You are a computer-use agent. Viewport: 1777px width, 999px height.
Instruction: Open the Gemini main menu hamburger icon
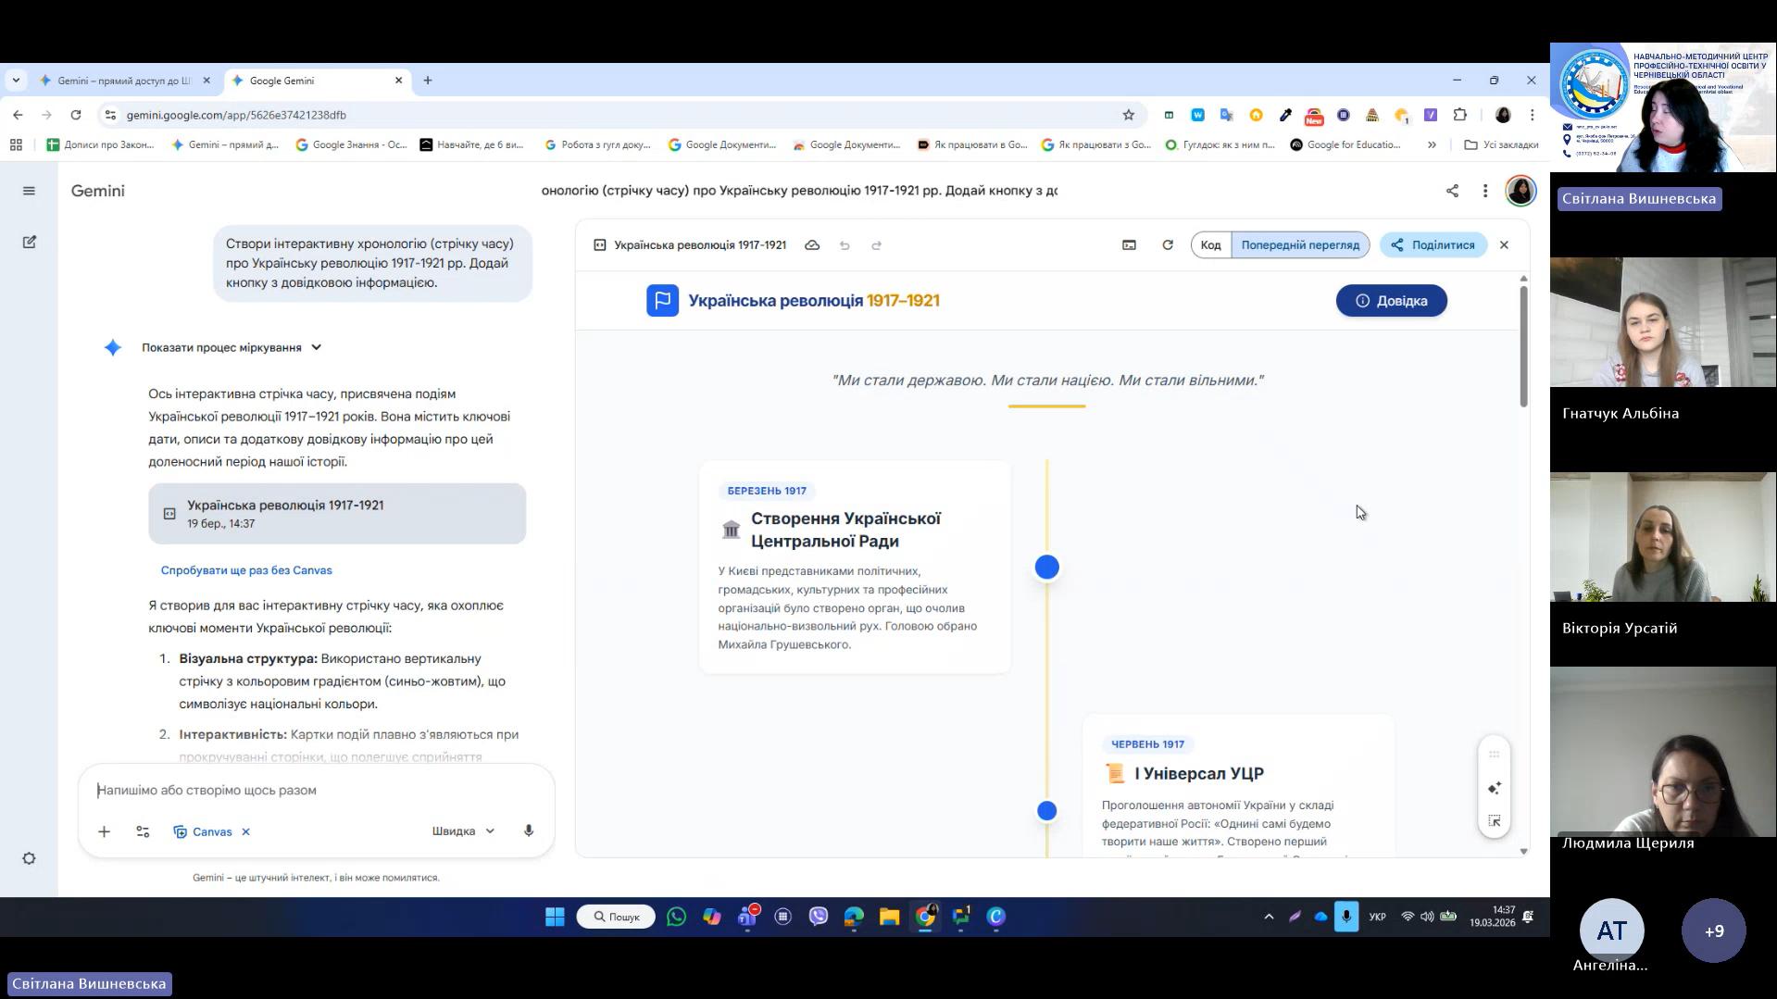pos(29,191)
